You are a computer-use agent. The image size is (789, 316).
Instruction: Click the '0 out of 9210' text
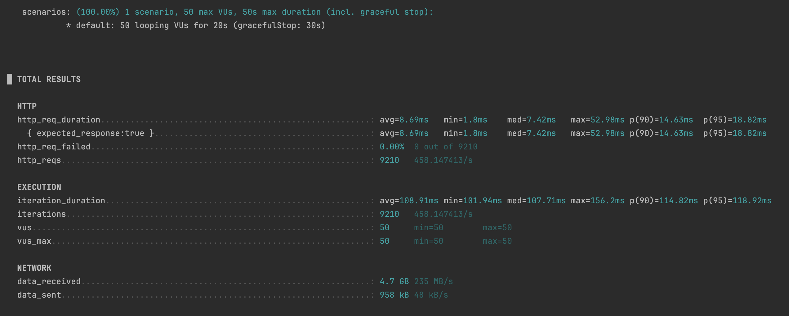pyautogui.click(x=446, y=147)
